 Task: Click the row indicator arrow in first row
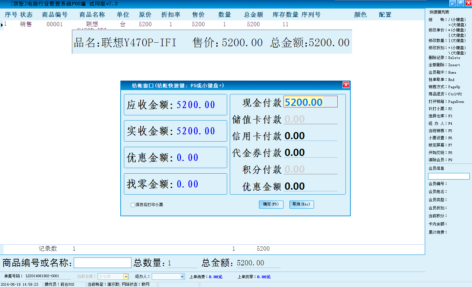point(2,25)
